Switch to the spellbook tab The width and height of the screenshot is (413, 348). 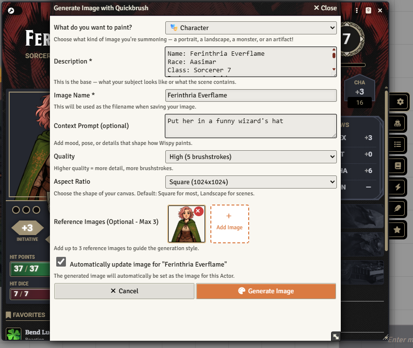[397, 166]
